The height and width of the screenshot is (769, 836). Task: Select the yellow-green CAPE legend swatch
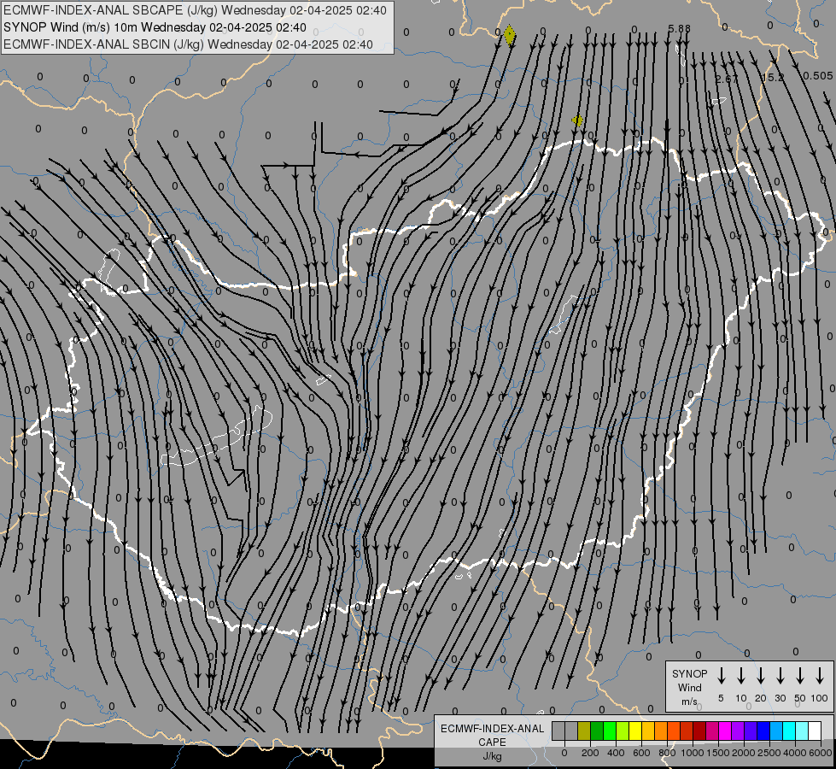tap(623, 731)
